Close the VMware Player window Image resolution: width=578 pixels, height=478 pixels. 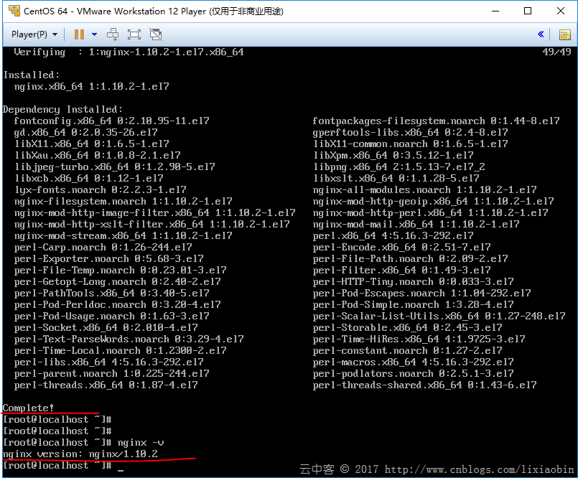pyautogui.click(x=560, y=11)
